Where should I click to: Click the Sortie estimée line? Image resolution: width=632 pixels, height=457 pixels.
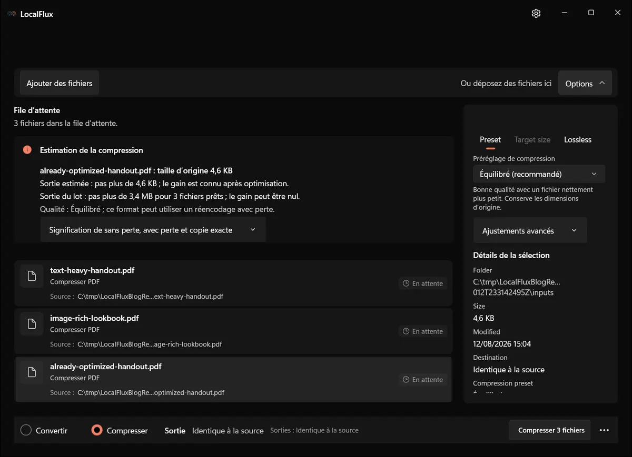pos(164,184)
